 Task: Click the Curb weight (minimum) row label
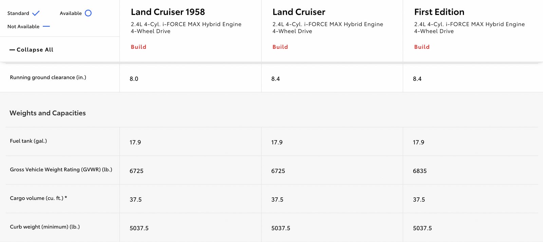pos(45,227)
